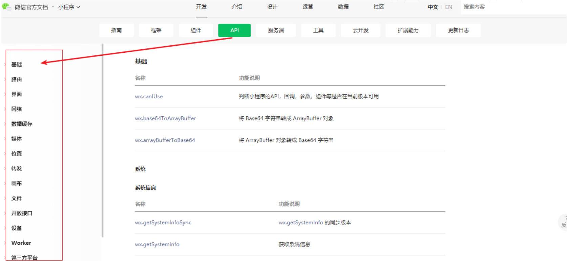Expand 媒体 in the sidebar
The width and height of the screenshot is (567, 261).
[x=17, y=139]
